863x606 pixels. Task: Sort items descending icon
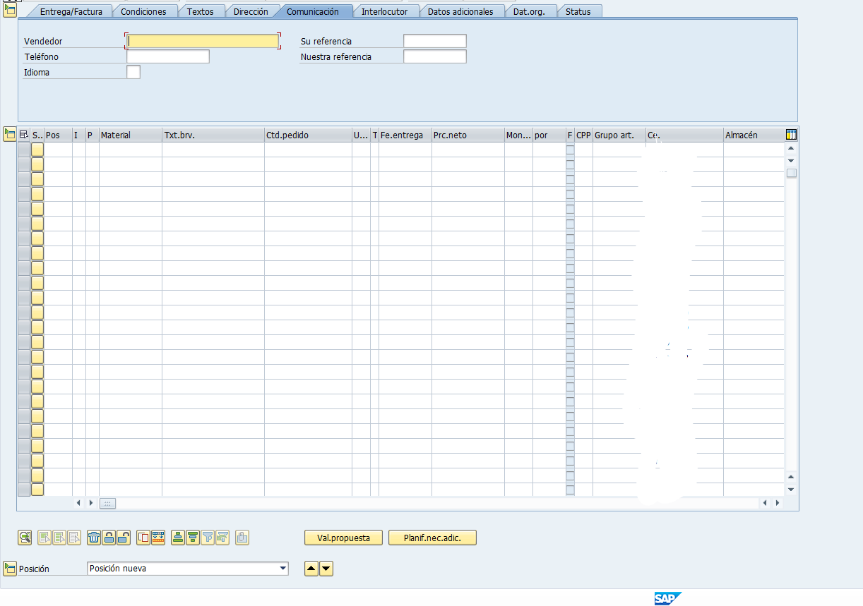tap(193, 538)
